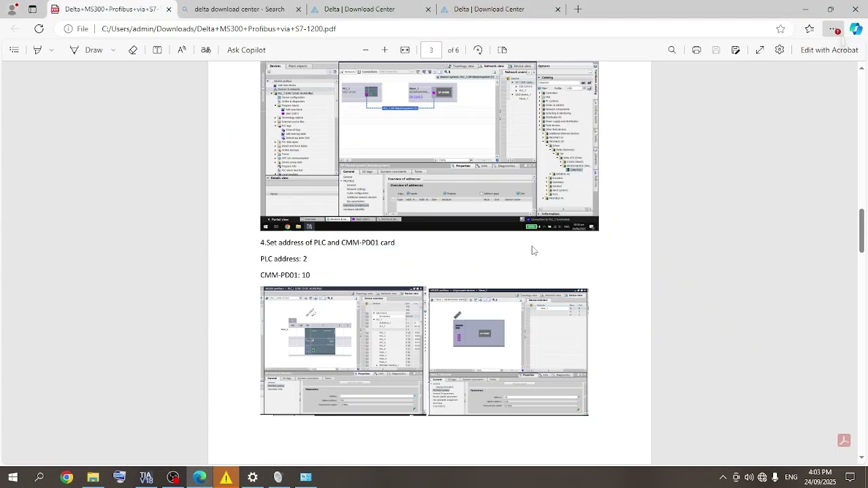The width and height of the screenshot is (868, 488).
Task: Open File Explorer from the taskbar
Action: pyautogui.click(x=93, y=477)
